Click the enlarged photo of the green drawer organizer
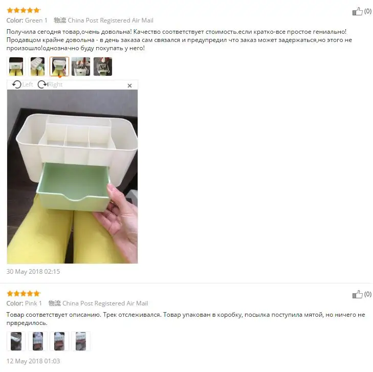The width and height of the screenshot is (373, 372). [72, 177]
